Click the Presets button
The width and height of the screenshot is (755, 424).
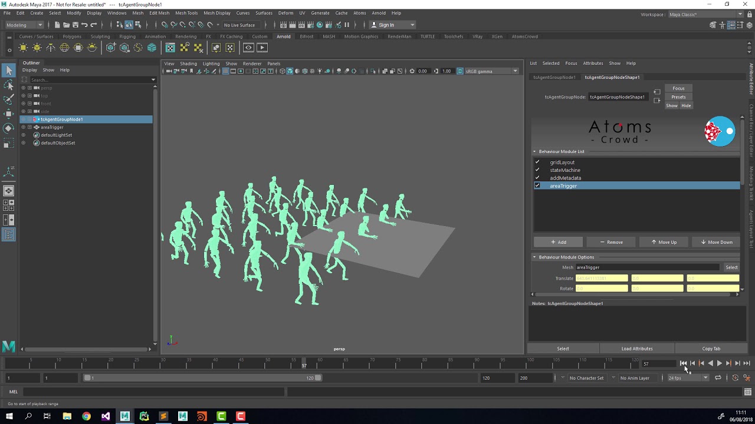click(x=678, y=97)
